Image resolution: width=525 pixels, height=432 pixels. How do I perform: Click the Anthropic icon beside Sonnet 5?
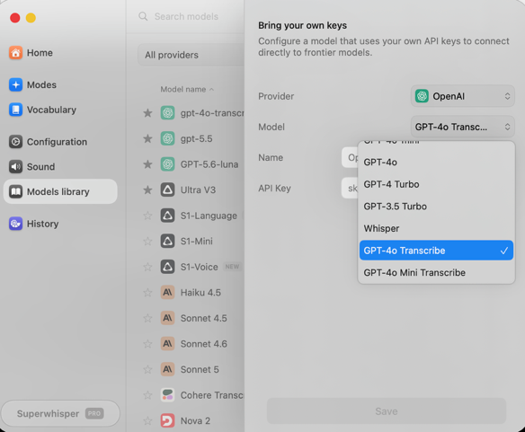pyautogui.click(x=167, y=369)
